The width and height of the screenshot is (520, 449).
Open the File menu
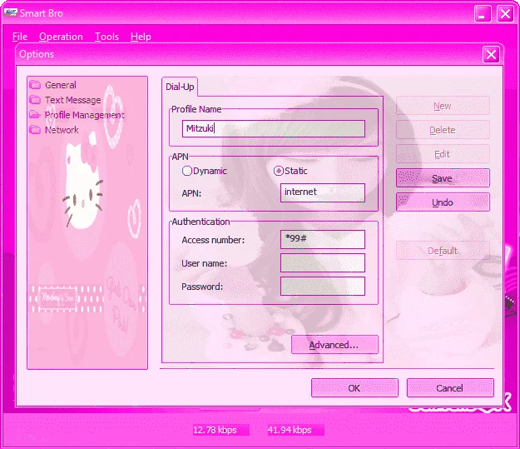tap(20, 37)
